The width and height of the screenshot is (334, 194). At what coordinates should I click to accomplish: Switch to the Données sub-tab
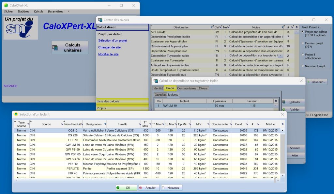pos(160,95)
